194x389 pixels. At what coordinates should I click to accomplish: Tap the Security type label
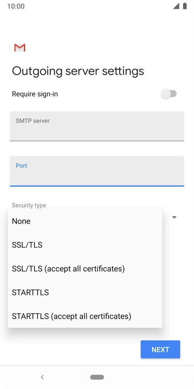[x=29, y=205]
